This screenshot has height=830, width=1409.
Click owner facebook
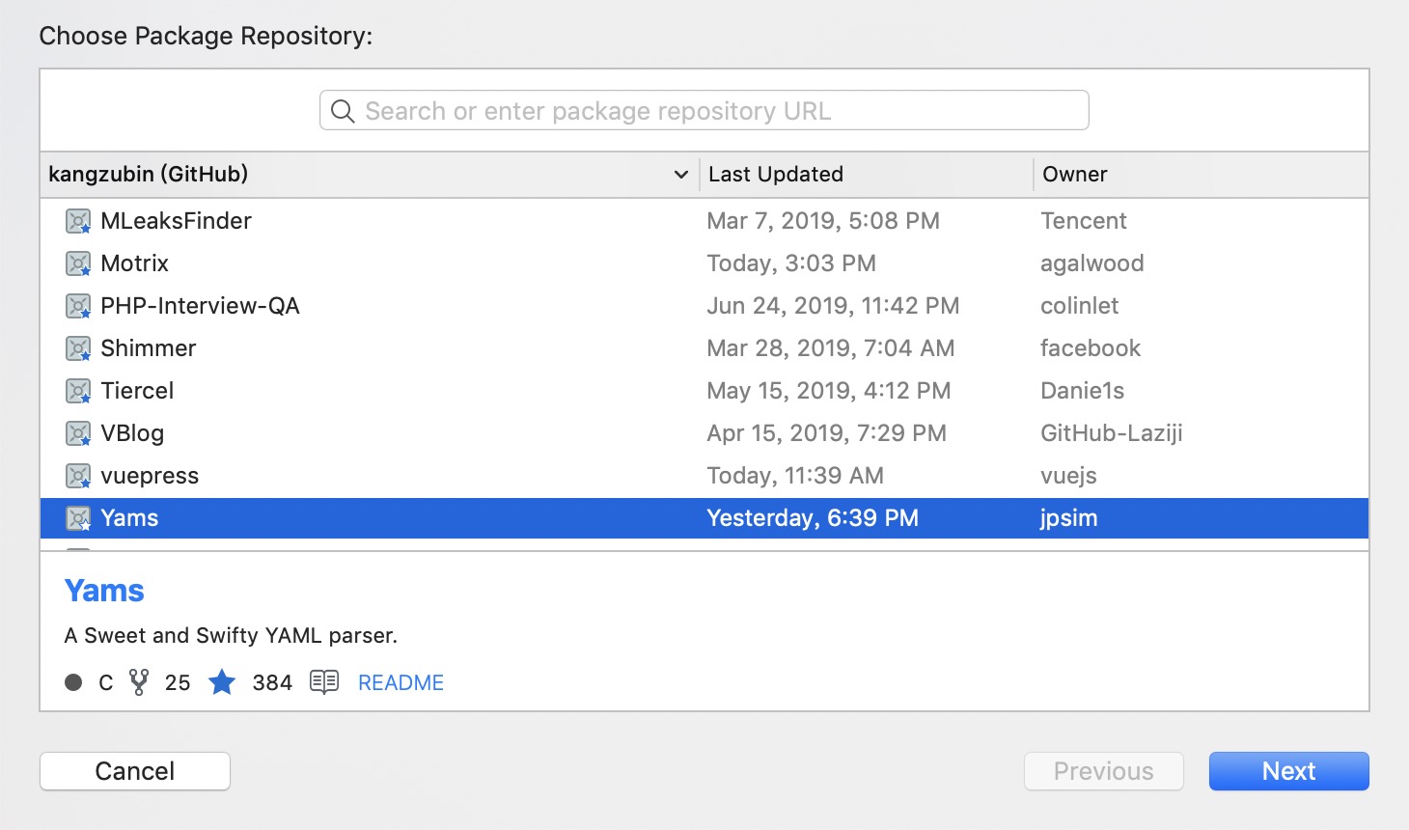[1091, 348]
